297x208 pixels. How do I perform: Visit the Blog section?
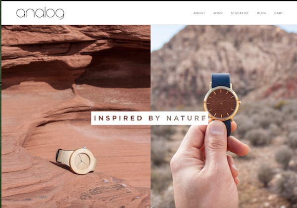tap(261, 13)
